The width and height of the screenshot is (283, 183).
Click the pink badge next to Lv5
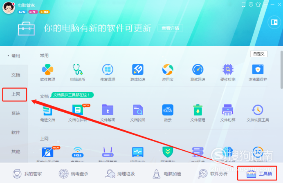coord(33,12)
